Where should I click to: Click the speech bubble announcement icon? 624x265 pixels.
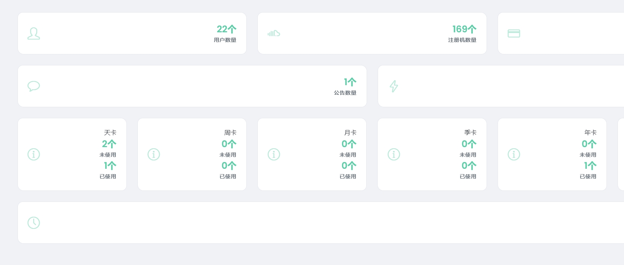tap(34, 86)
